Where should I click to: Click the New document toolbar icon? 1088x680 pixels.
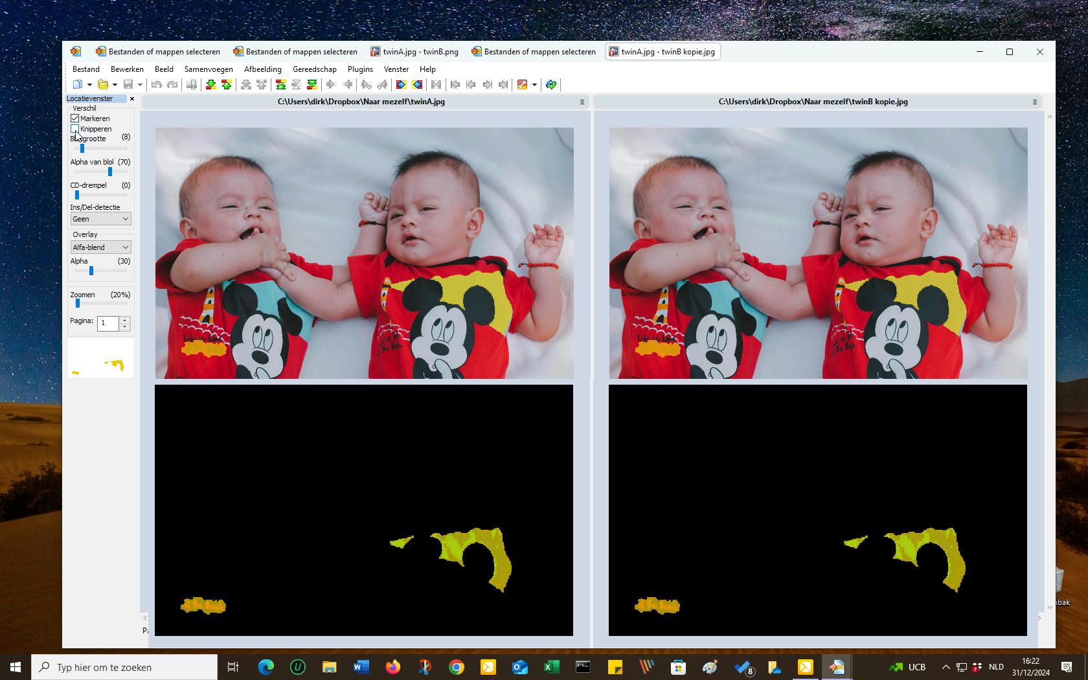[78, 84]
